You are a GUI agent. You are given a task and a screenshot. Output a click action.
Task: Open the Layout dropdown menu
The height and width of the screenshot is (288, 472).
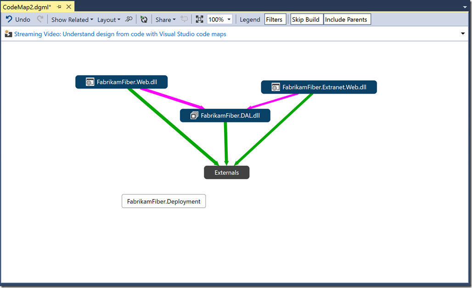click(x=109, y=20)
